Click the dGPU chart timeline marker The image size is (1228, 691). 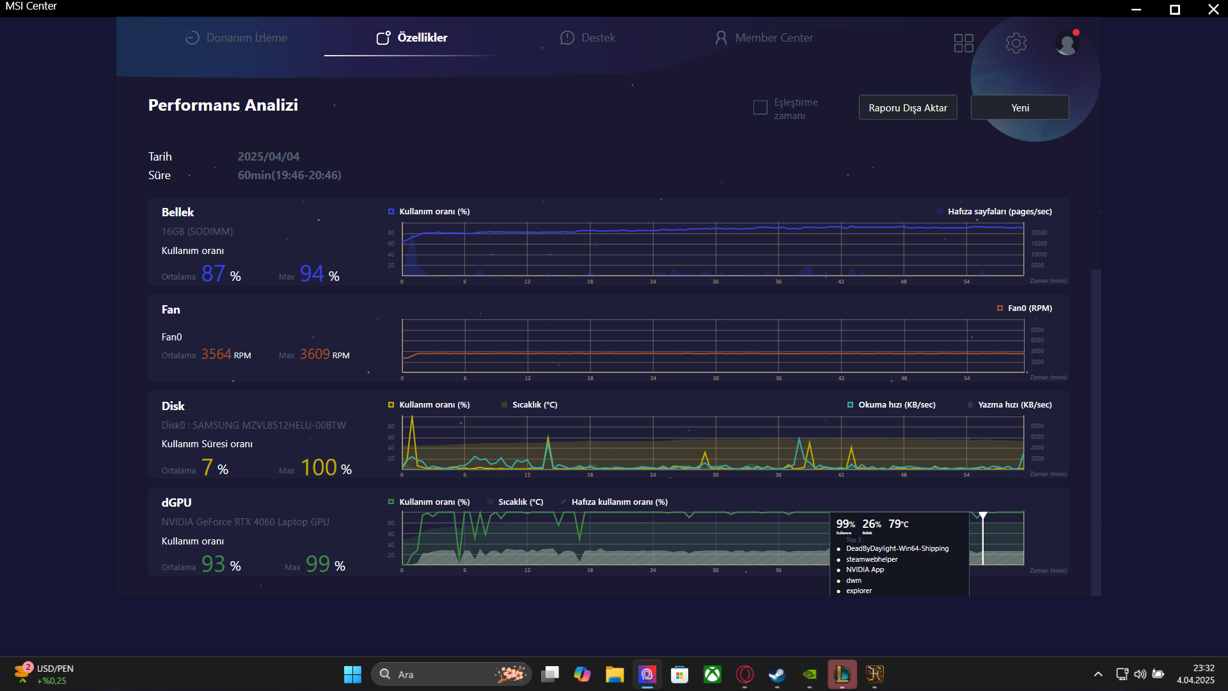point(982,516)
